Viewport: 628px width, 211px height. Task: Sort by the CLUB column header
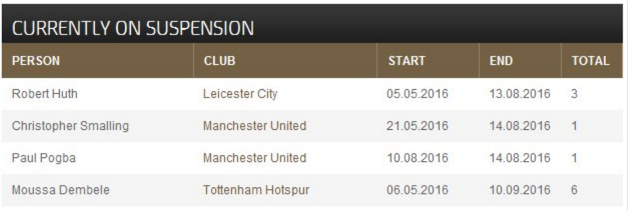[x=219, y=60]
